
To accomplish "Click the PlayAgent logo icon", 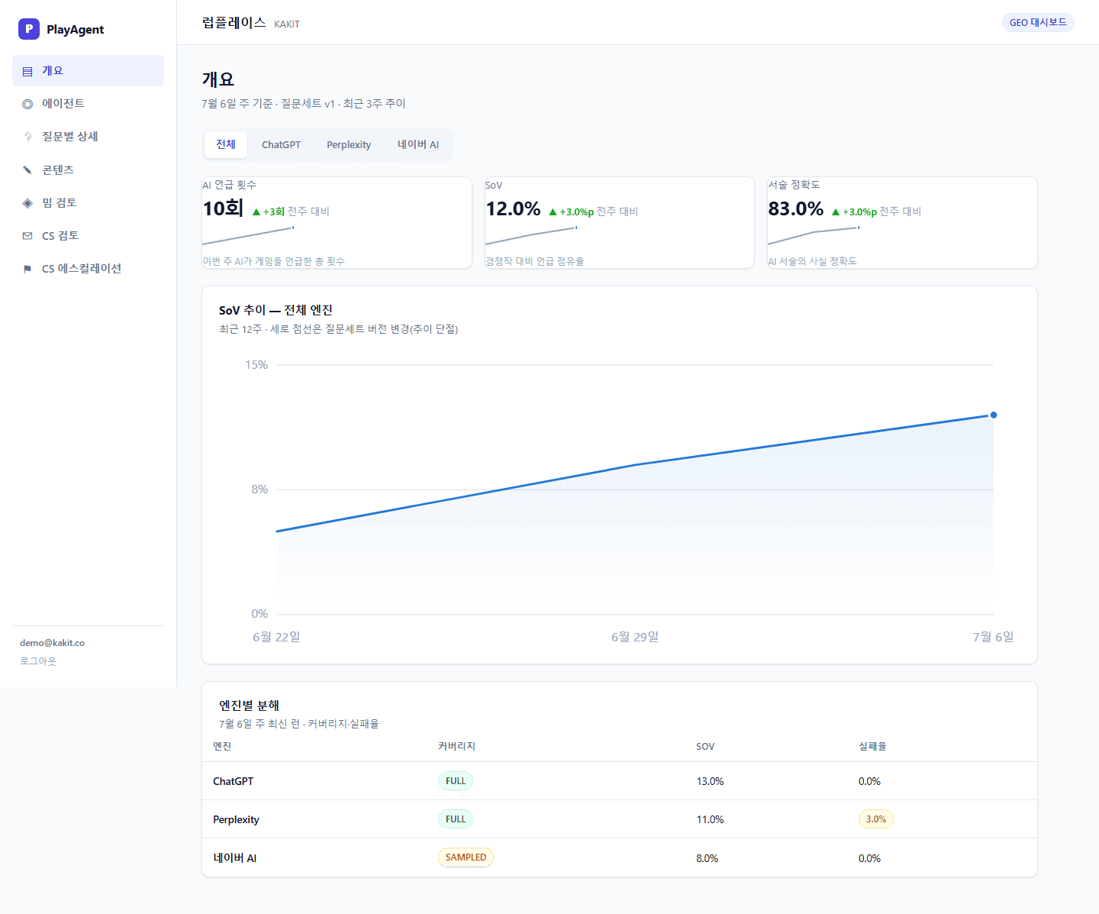I will coord(29,29).
